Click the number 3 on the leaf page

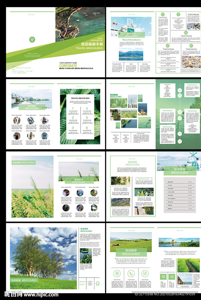coord(73,128)
